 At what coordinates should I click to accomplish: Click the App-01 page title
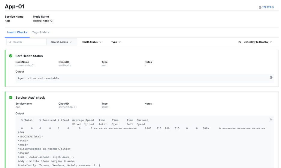(15, 6)
